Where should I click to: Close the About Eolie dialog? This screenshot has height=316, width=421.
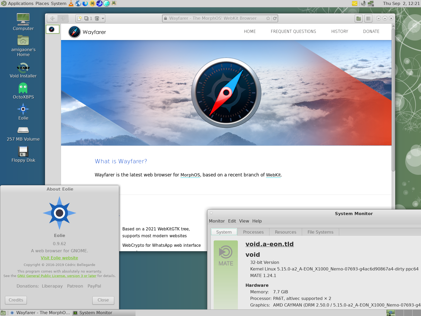pos(103,300)
